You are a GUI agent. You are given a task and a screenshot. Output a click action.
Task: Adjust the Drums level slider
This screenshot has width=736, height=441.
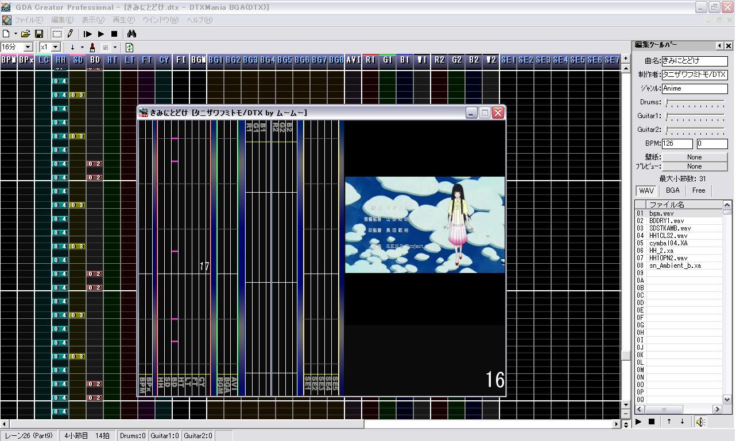point(695,103)
